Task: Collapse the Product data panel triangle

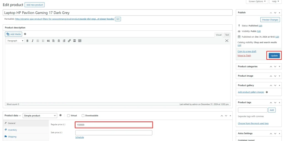Action: 230,116
